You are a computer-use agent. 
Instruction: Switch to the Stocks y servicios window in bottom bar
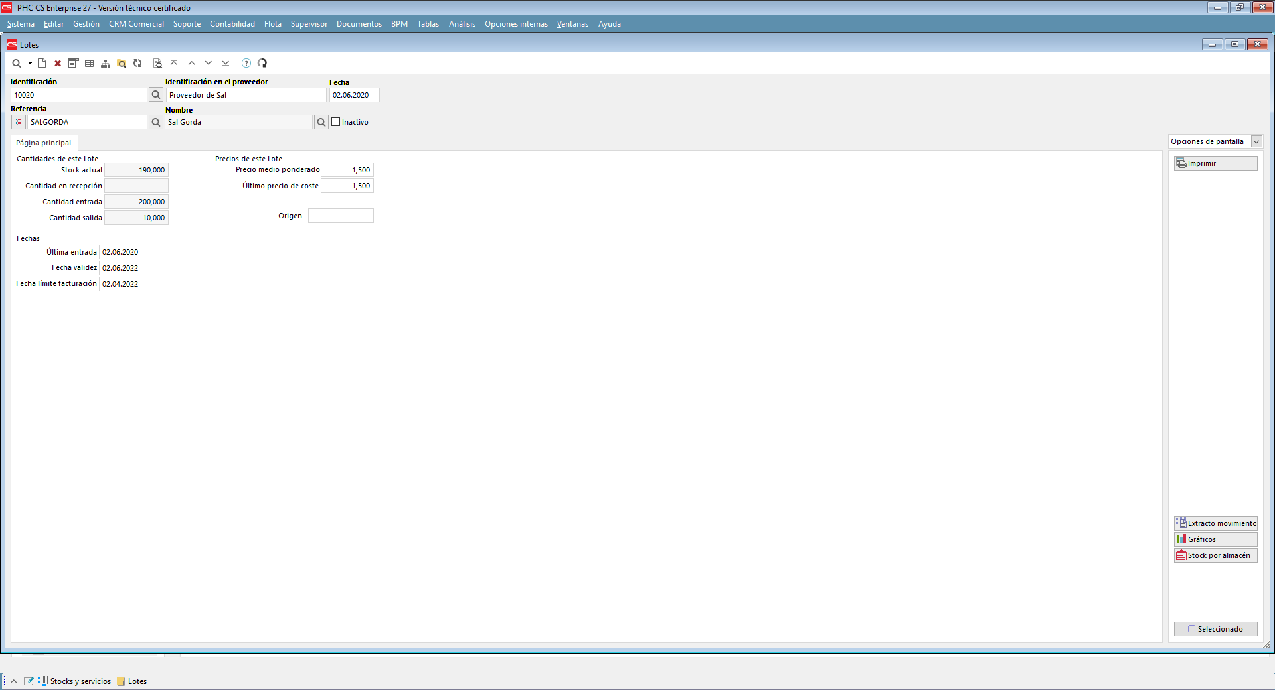[74, 681]
